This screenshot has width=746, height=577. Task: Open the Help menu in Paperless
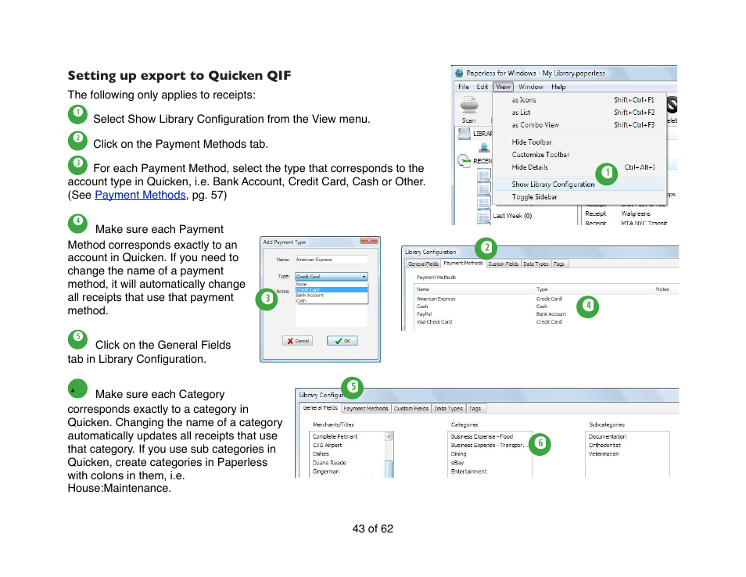click(x=558, y=87)
